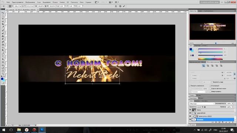Enable the 'Закрепить кадр' checkbox

[x=212, y=82]
